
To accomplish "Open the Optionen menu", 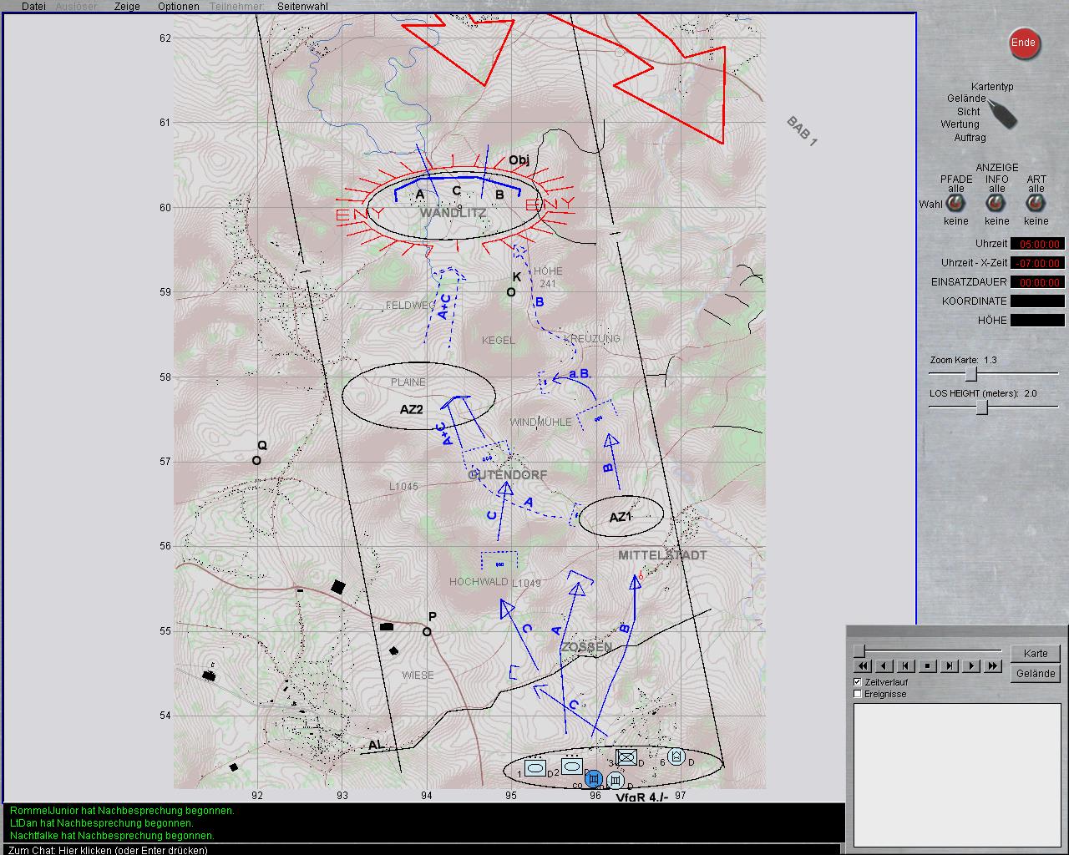I will click(x=178, y=6).
